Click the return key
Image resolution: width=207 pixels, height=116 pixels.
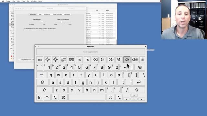click(x=139, y=82)
